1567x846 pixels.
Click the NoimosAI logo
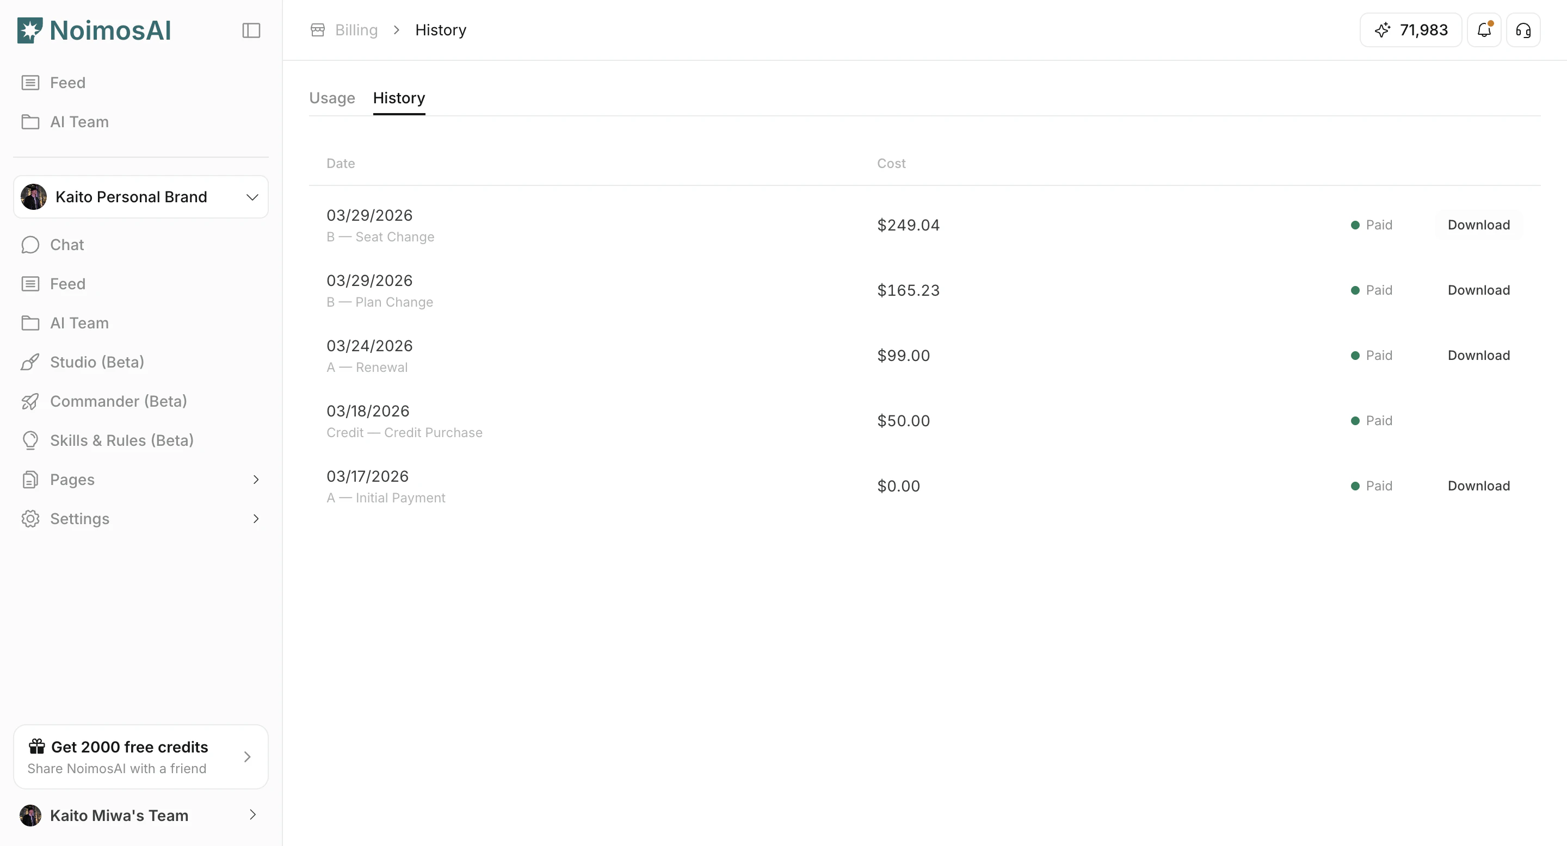click(94, 30)
